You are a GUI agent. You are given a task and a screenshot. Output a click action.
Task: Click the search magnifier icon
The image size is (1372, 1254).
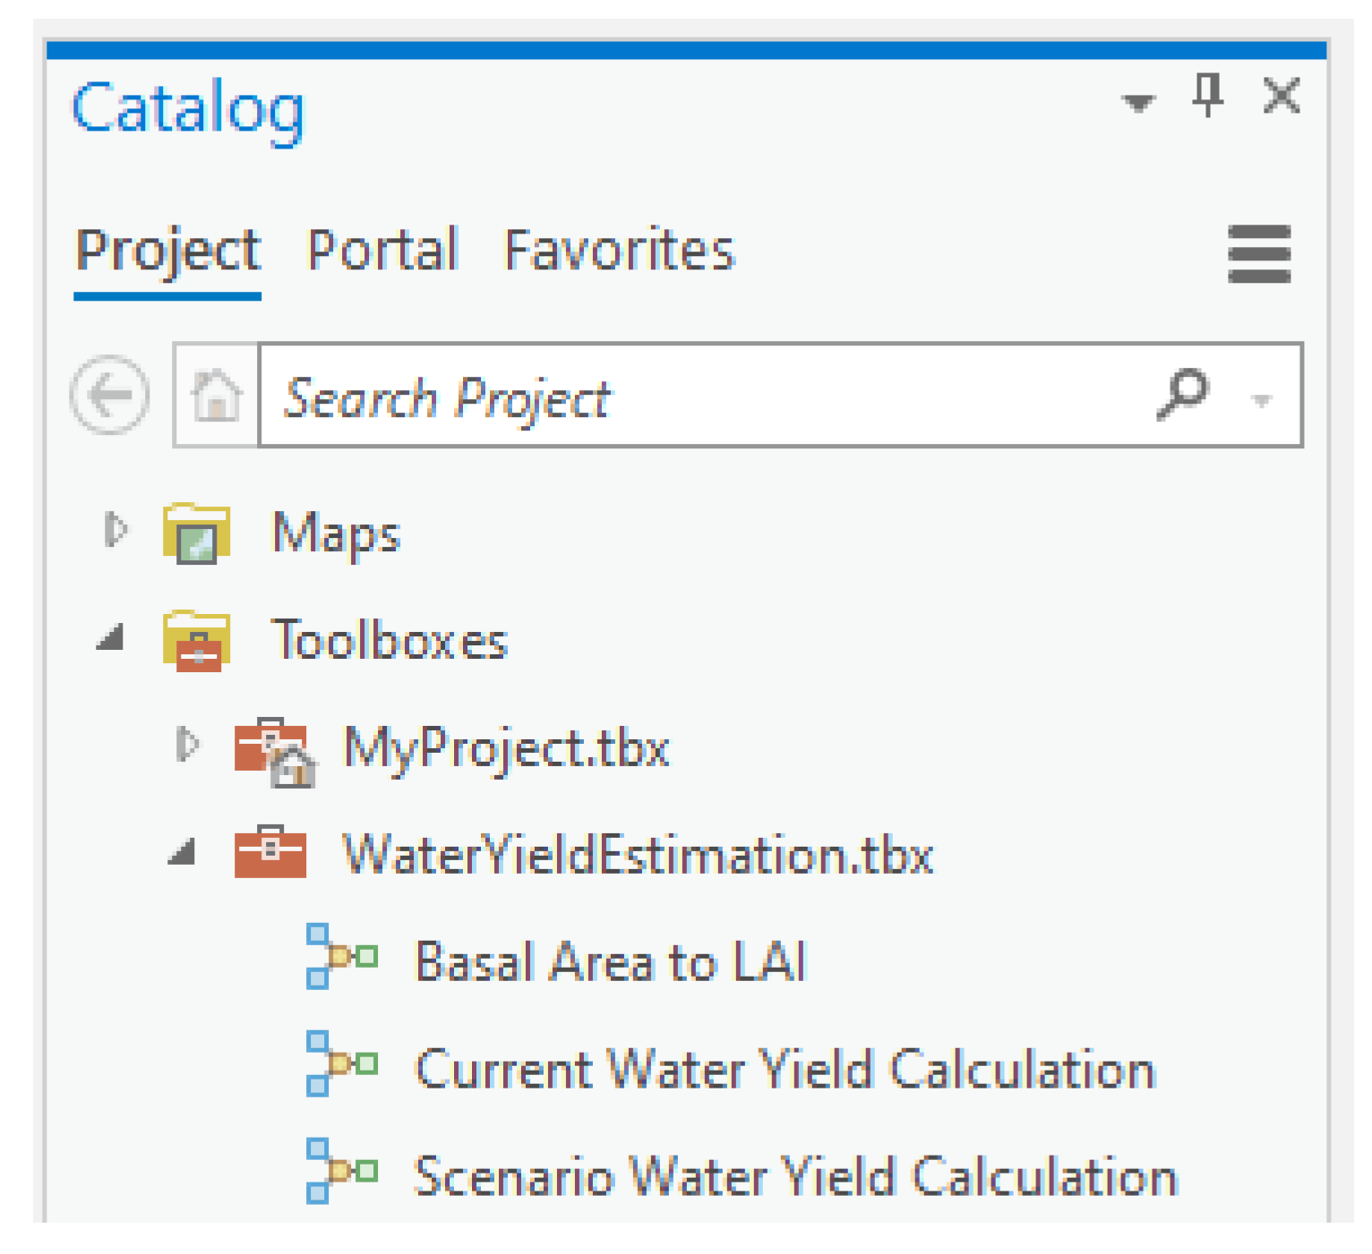[1183, 394]
